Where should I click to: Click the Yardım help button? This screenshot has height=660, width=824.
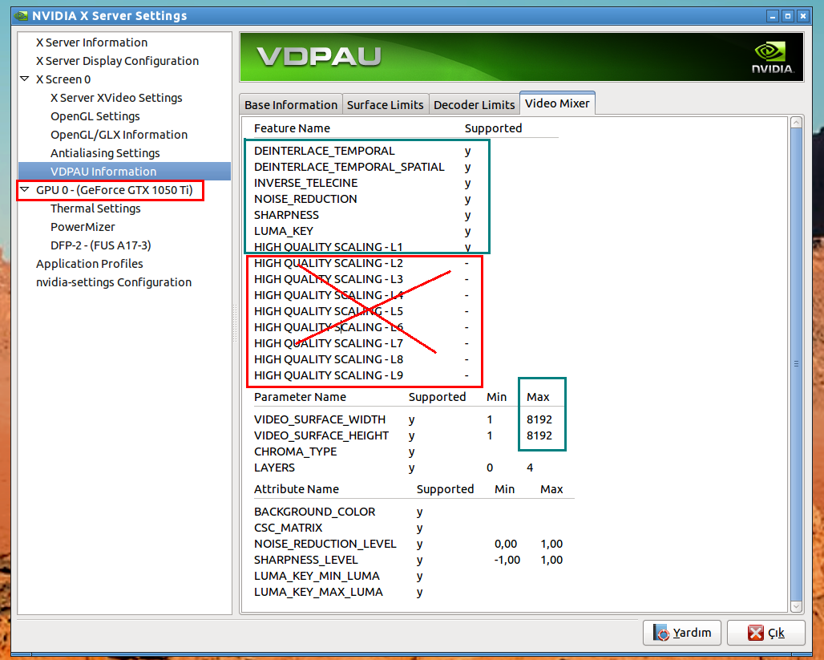682,632
